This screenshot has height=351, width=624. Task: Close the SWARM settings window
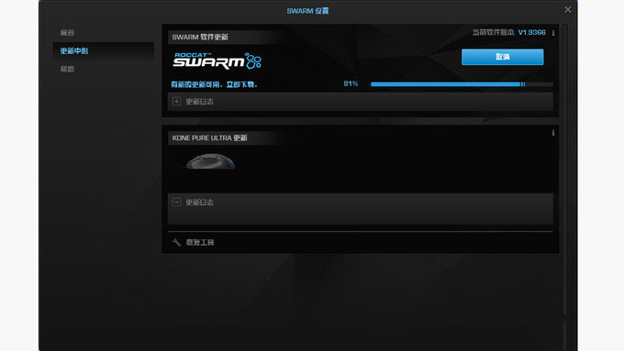(x=568, y=10)
